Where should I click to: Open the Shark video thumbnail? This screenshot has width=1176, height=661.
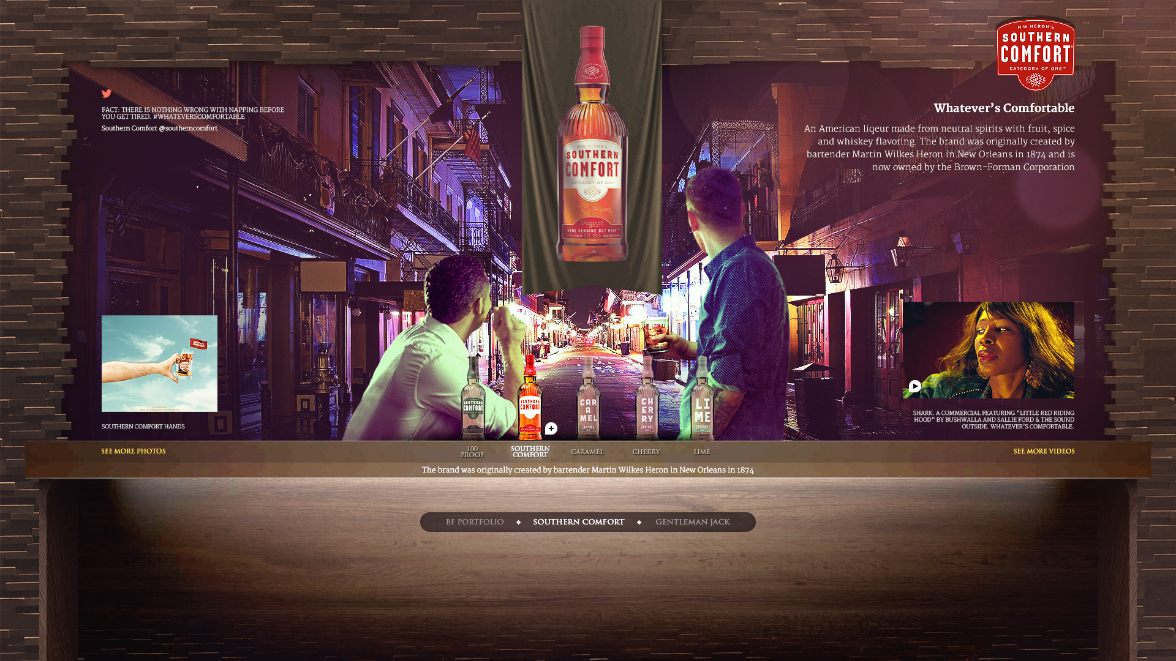pyautogui.click(x=988, y=350)
